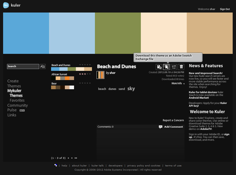Click the Search input field

pyautogui.click(x=23, y=66)
